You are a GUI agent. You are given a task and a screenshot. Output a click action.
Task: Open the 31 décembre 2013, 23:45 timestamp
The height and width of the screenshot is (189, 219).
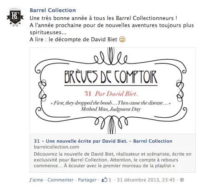tap(146, 180)
